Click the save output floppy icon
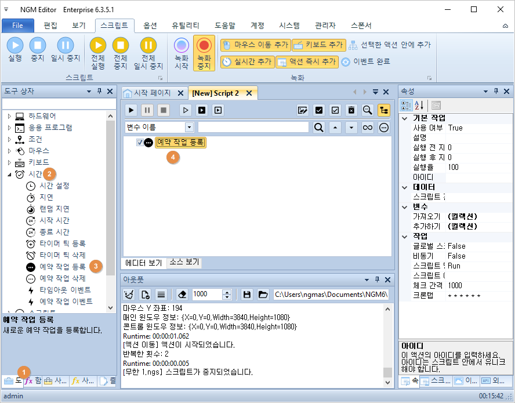This screenshot has height=403, width=515. click(x=246, y=295)
